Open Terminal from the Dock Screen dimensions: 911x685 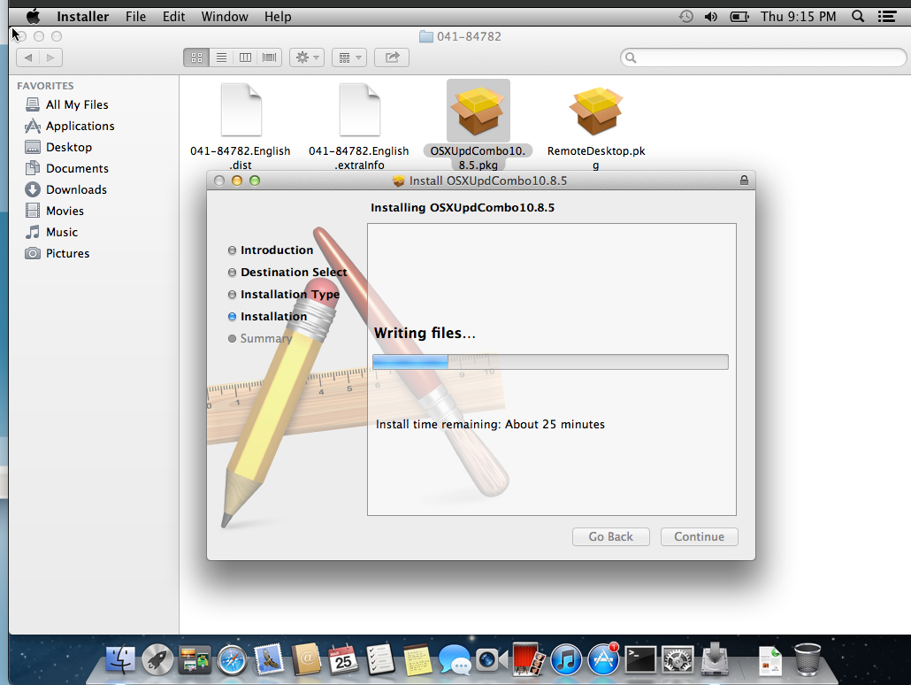click(x=640, y=660)
